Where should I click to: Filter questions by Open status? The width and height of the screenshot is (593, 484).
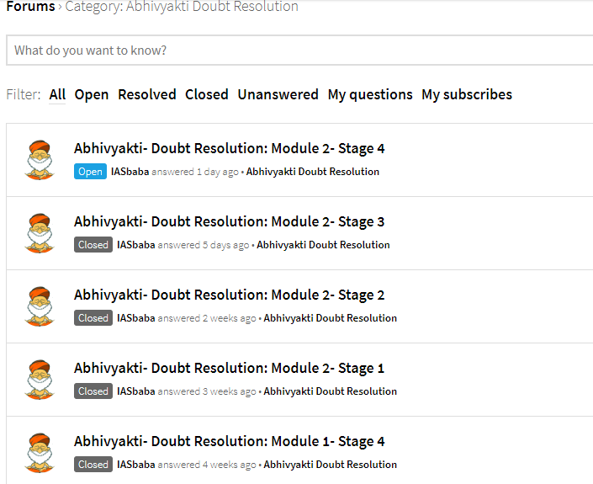point(92,94)
